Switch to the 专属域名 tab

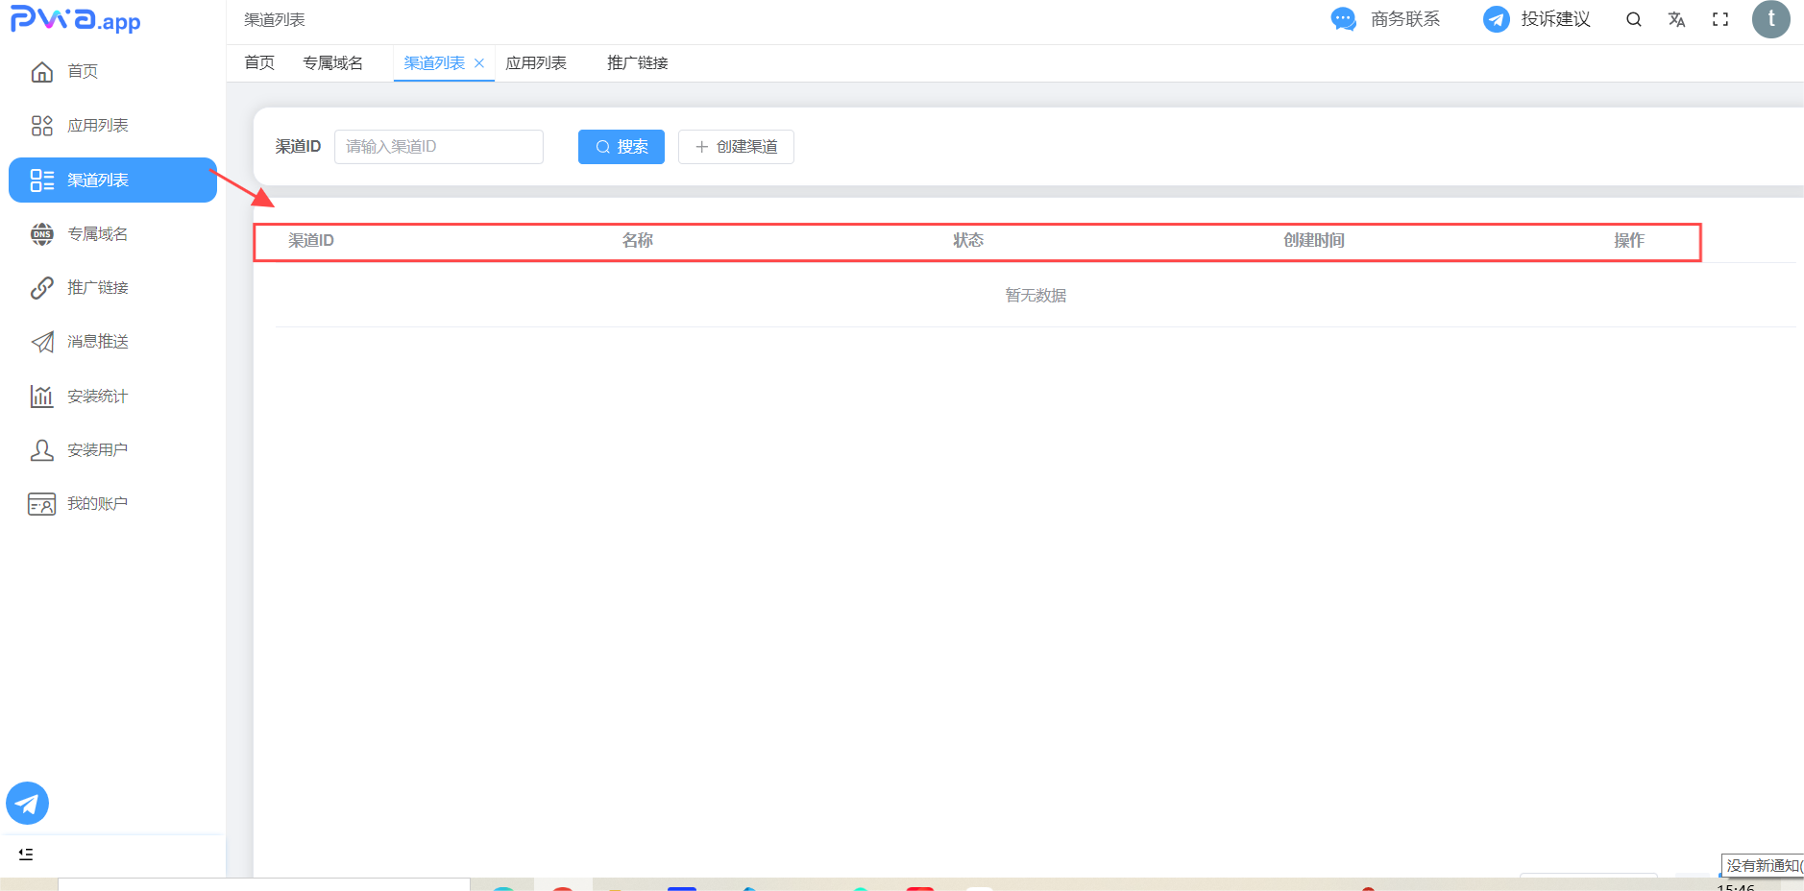(x=332, y=63)
